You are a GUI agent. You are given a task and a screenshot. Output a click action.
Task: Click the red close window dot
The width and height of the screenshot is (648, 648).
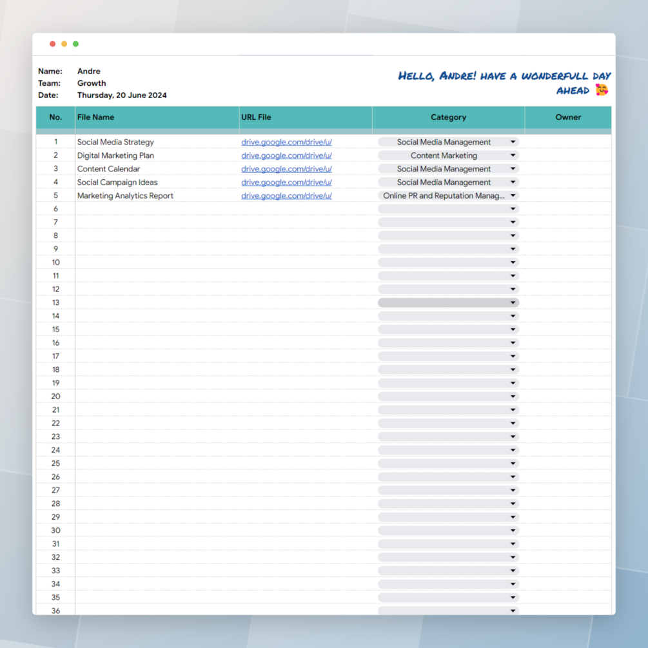point(52,44)
